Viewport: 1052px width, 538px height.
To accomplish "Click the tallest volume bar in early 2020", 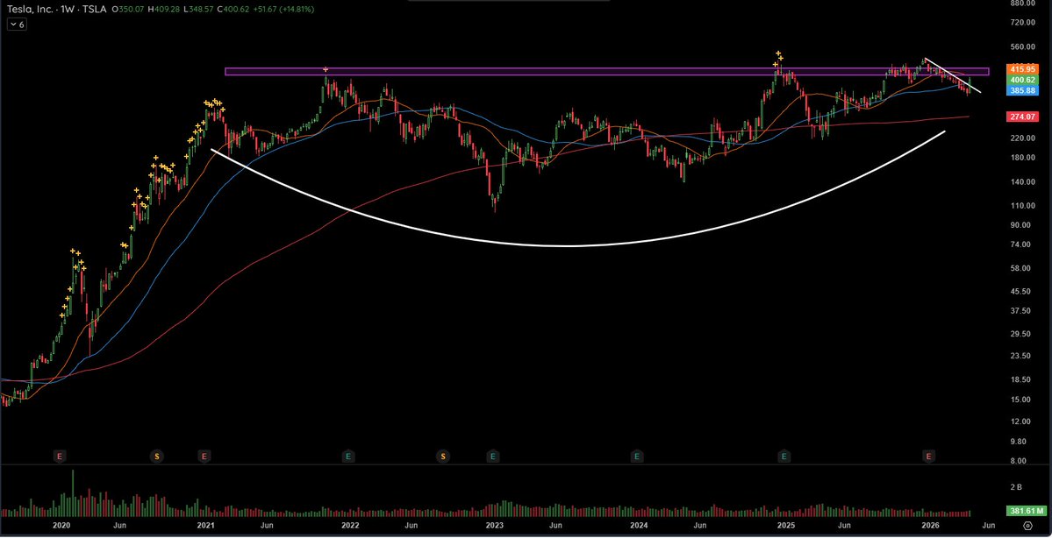I will 73,492.
